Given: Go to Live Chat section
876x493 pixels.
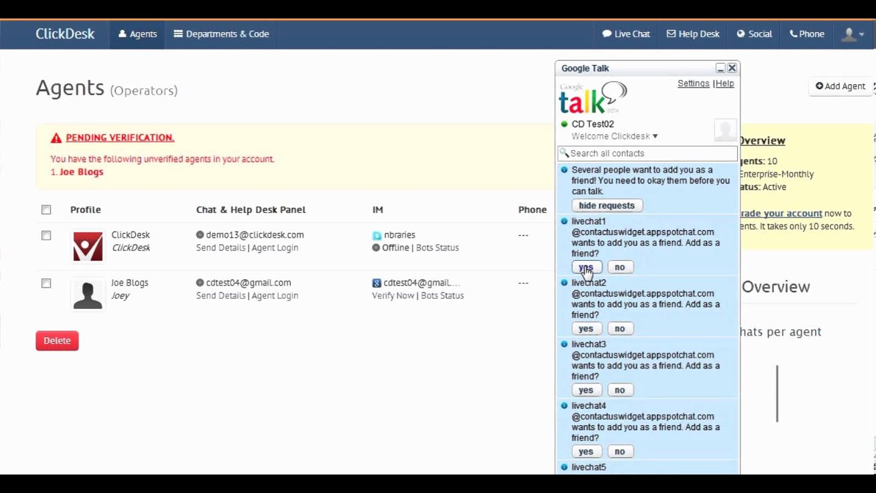Looking at the screenshot, I should click(626, 34).
